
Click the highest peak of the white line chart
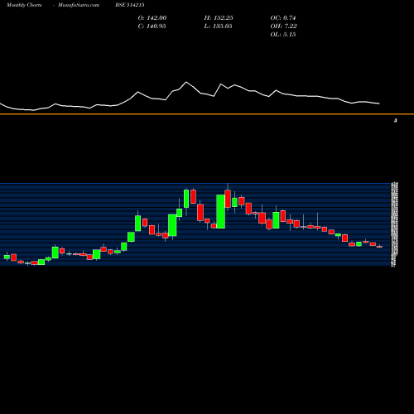(186, 82)
